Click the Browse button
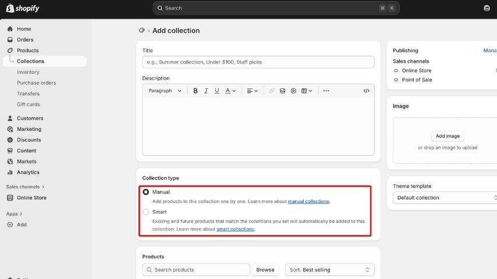The width and height of the screenshot is (497, 279). pyautogui.click(x=265, y=270)
